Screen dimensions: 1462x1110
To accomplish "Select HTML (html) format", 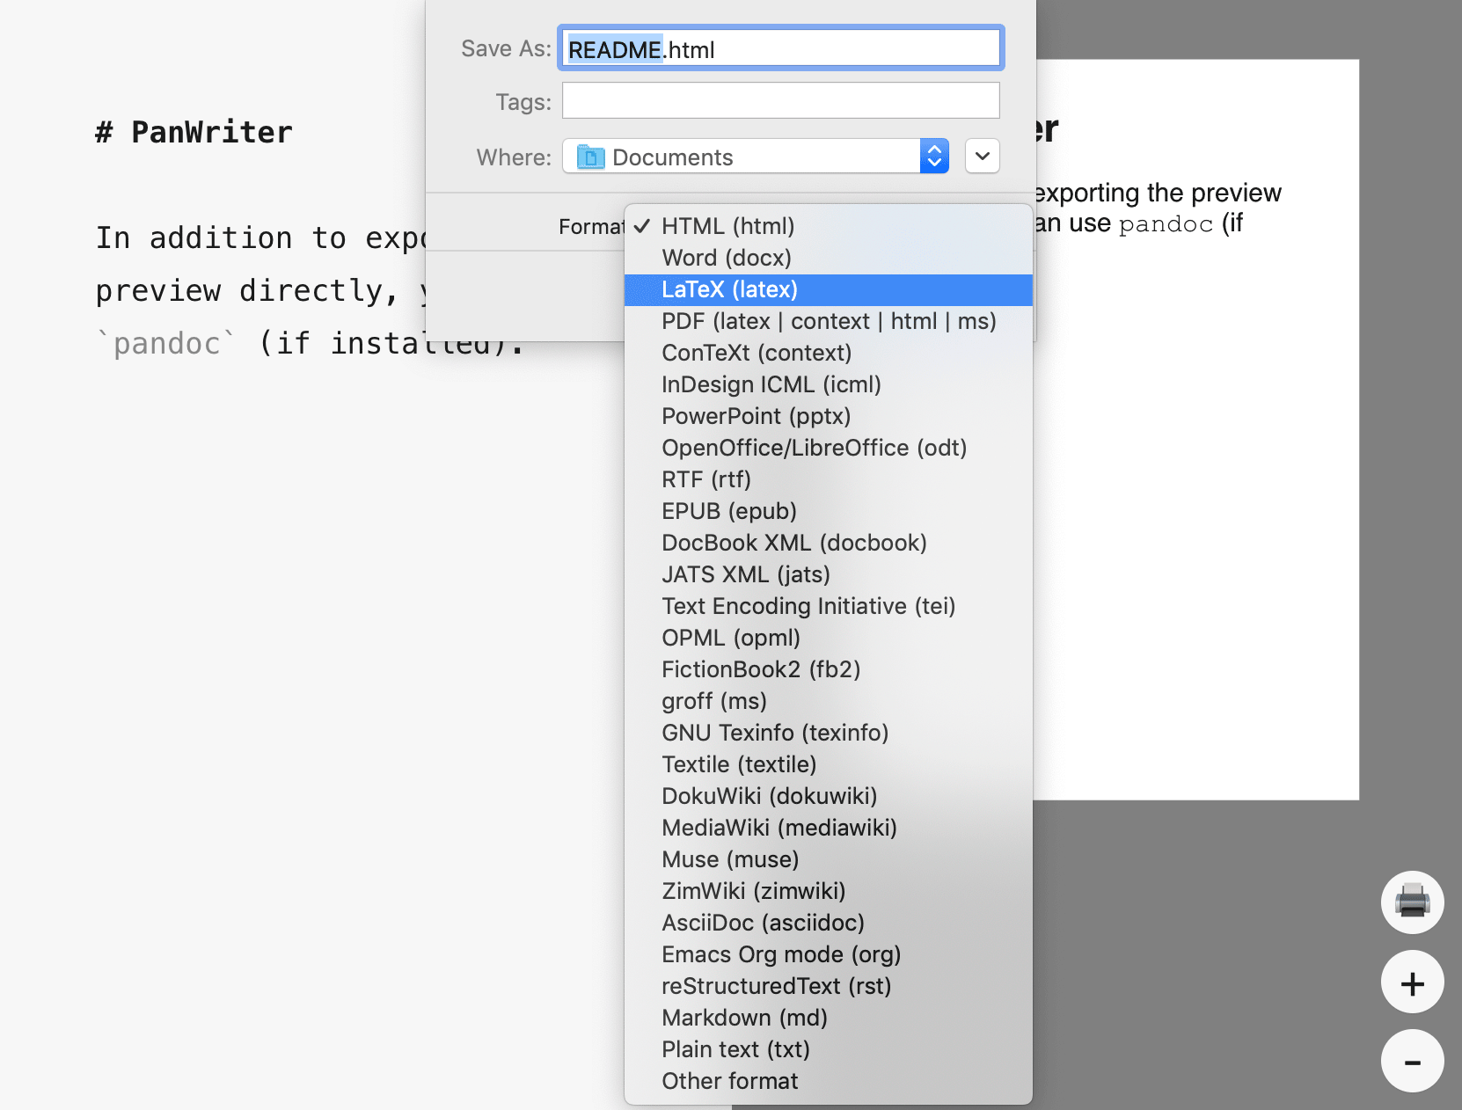I will [x=829, y=226].
